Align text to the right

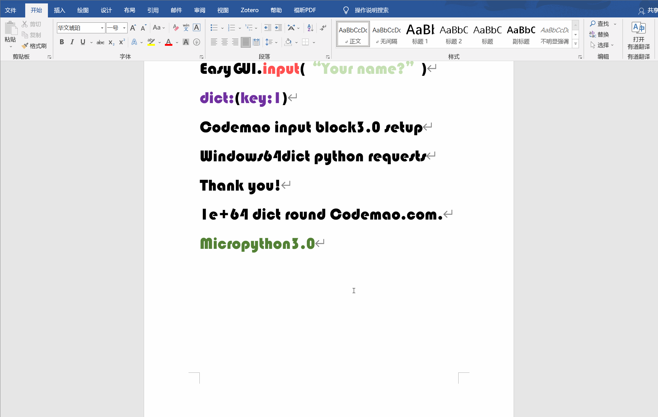tap(235, 42)
